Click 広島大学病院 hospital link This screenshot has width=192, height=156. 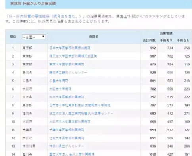59,81
